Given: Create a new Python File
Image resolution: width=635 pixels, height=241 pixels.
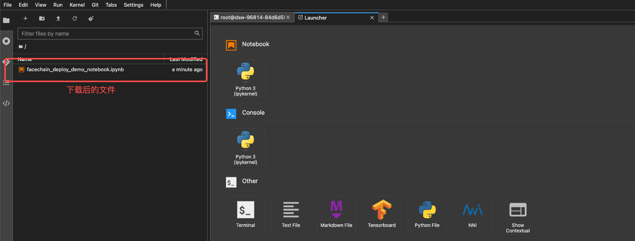Looking at the screenshot, I should click(x=427, y=216).
